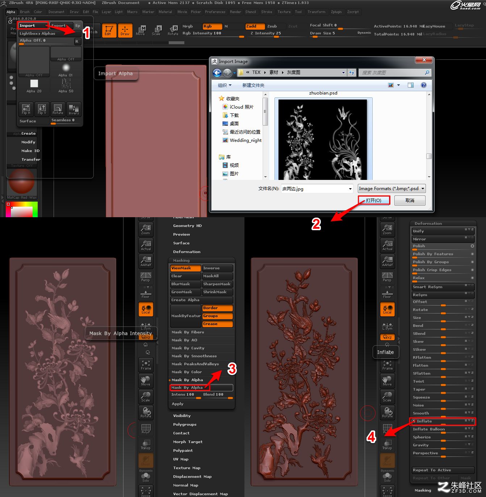Open the Stroke menu
Screen dimensions: 486x497
tap(267, 12)
